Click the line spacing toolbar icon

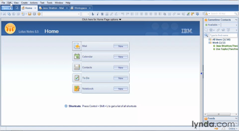click(x=160, y=14)
